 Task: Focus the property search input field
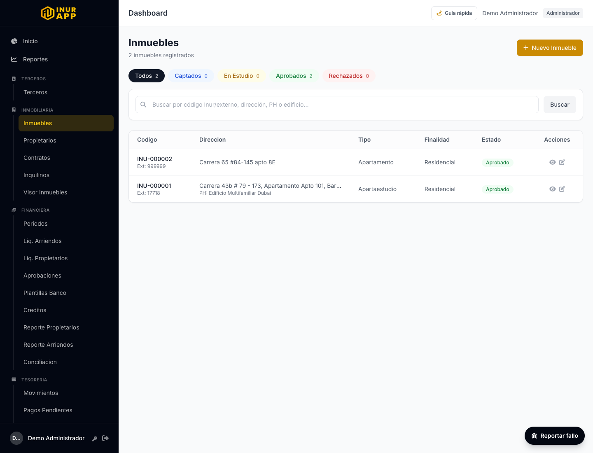pyautogui.click(x=337, y=105)
